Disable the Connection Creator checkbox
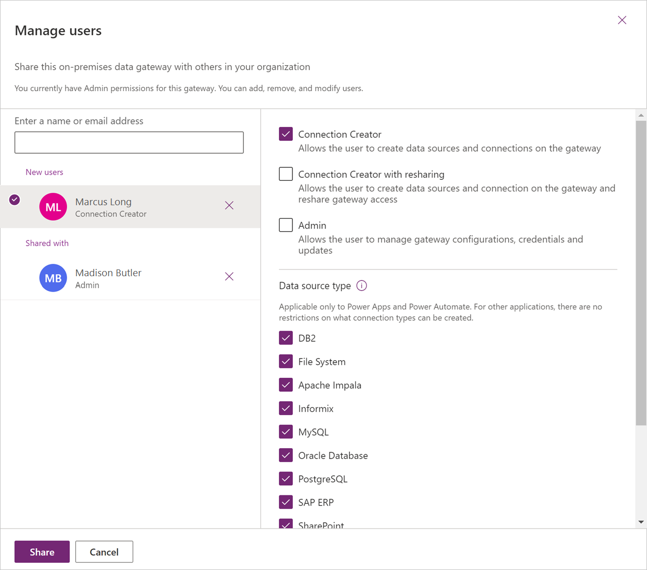The width and height of the screenshot is (647, 570). coord(286,134)
